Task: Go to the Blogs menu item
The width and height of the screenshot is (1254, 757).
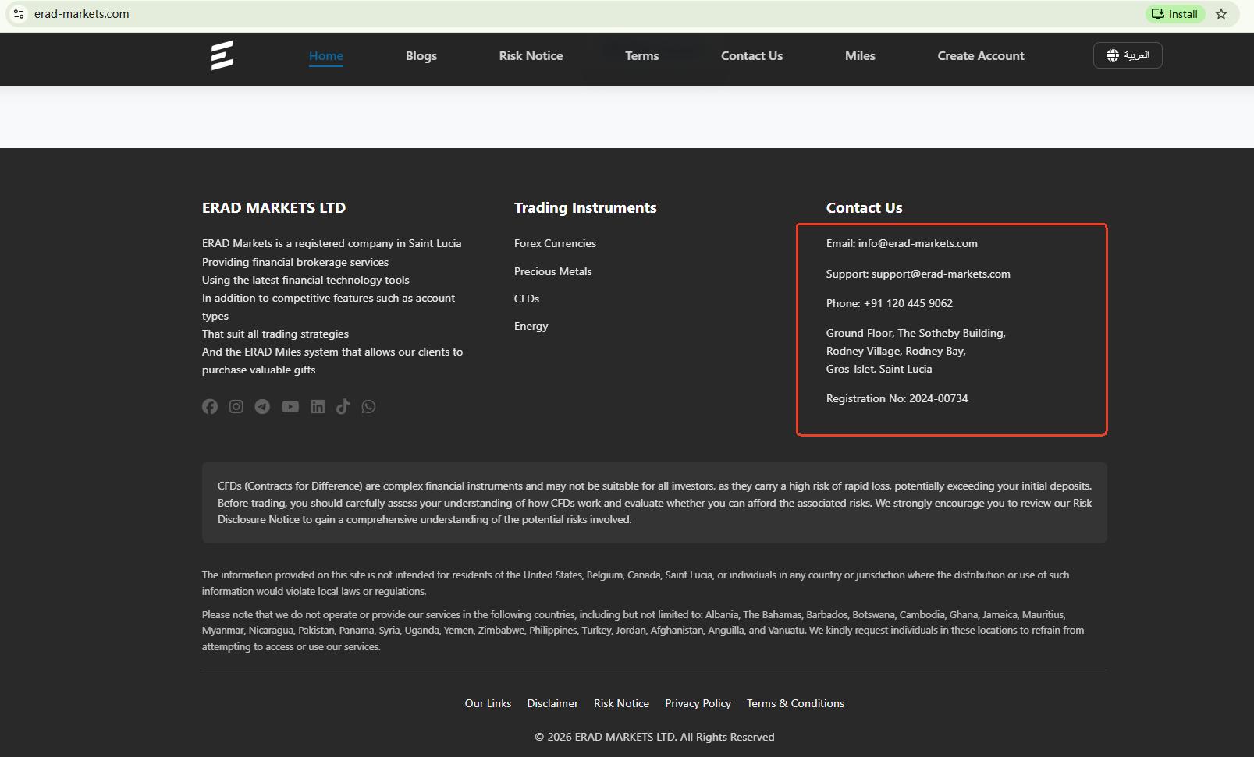Action: pyautogui.click(x=421, y=55)
